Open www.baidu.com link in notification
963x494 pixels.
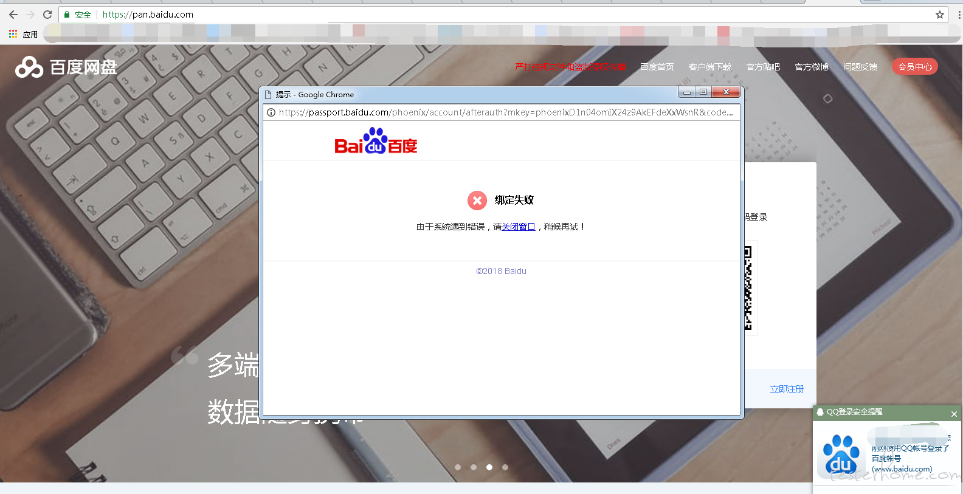[x=902, y=469]
